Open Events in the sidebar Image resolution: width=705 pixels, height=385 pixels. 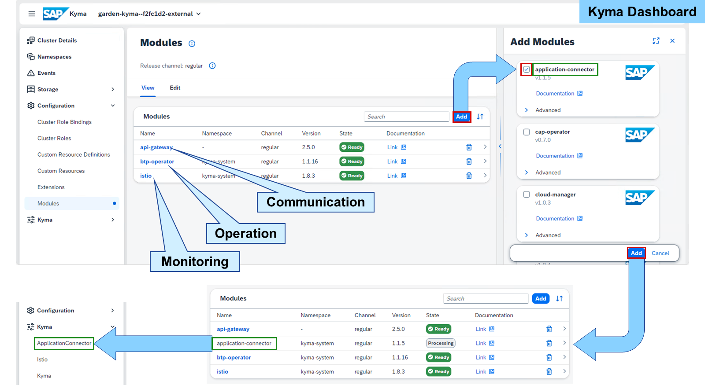(47, 73)
